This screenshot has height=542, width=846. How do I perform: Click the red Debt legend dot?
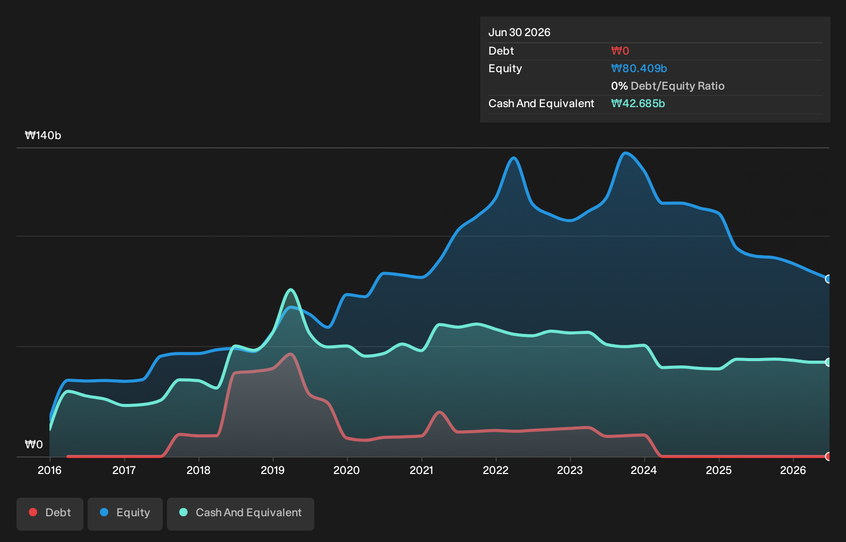[33, 512]
